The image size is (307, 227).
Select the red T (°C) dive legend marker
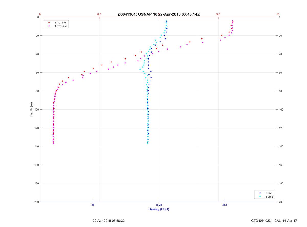(x=49, y=23)
